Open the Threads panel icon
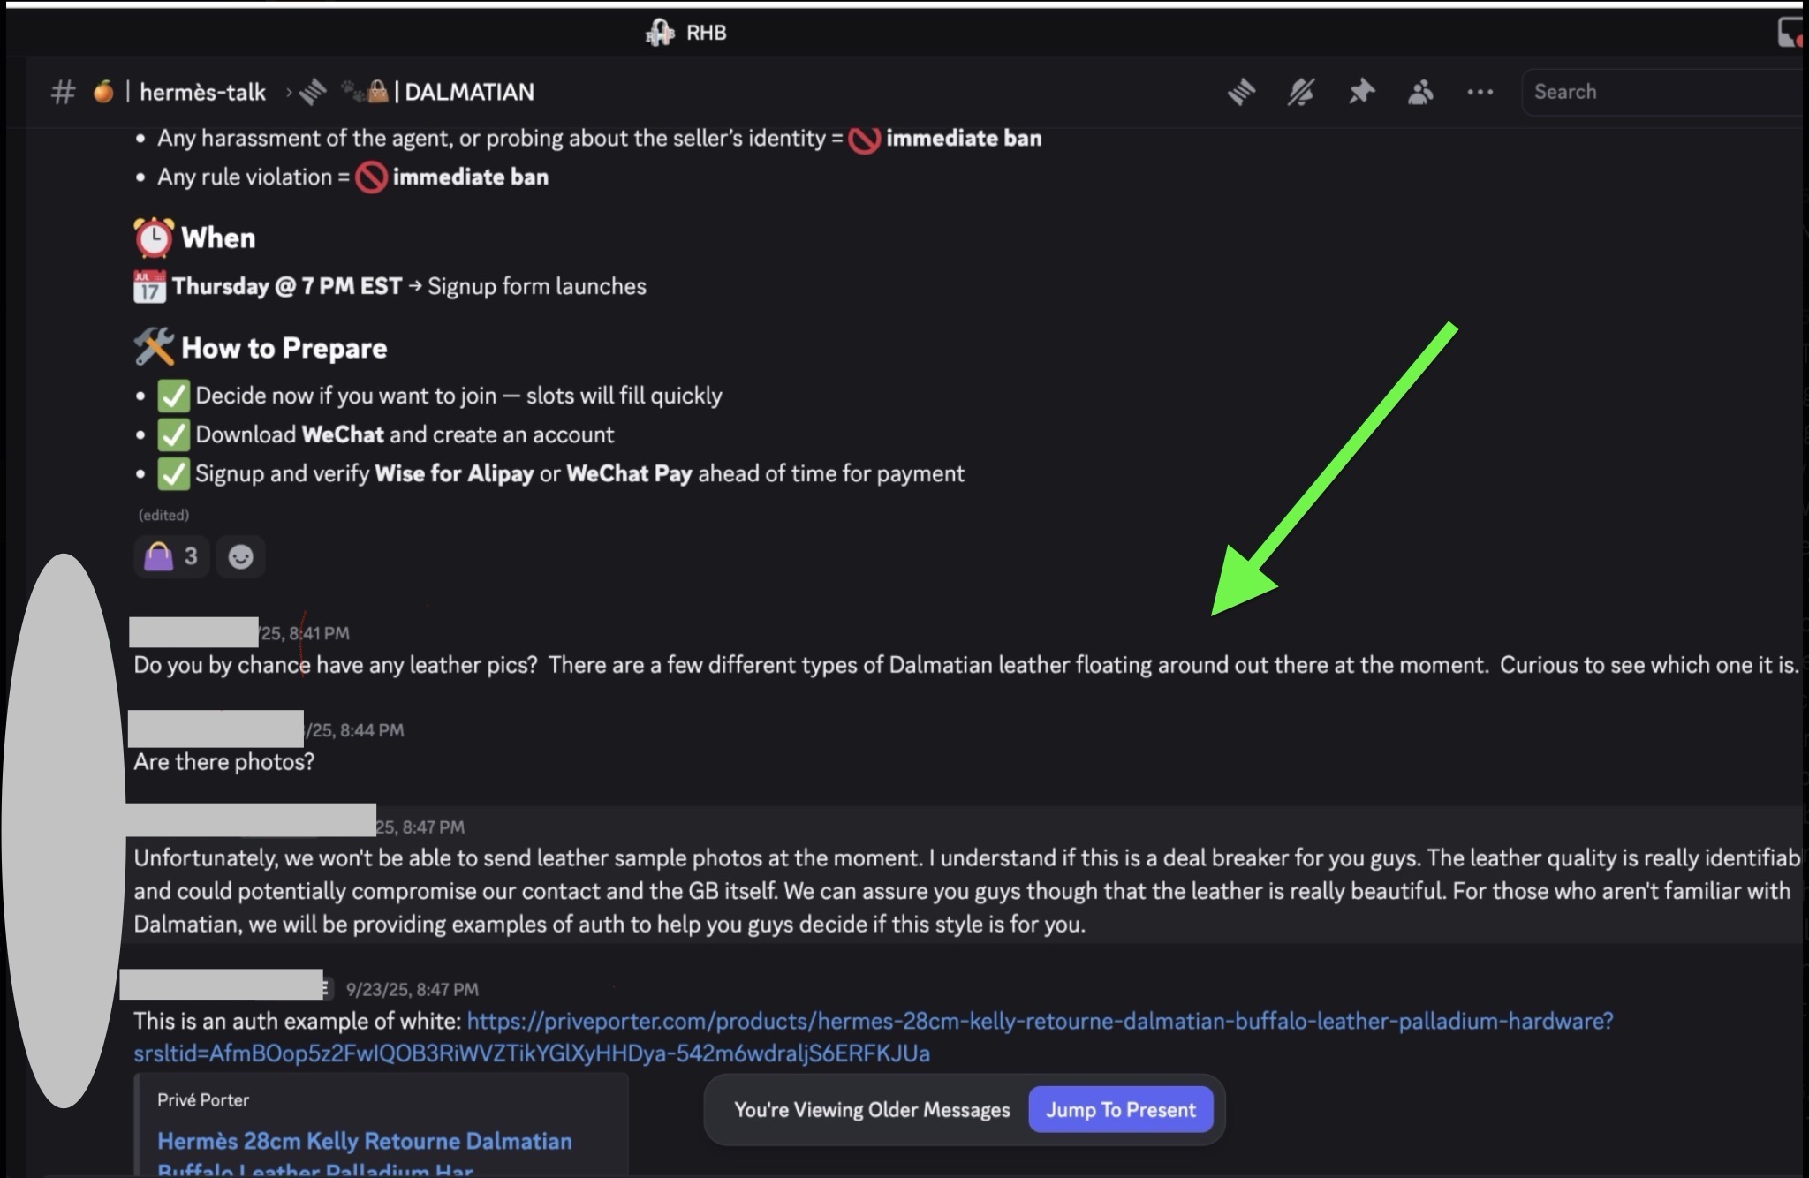This screenshot has height=1178, width=1809. [1241, 92]
